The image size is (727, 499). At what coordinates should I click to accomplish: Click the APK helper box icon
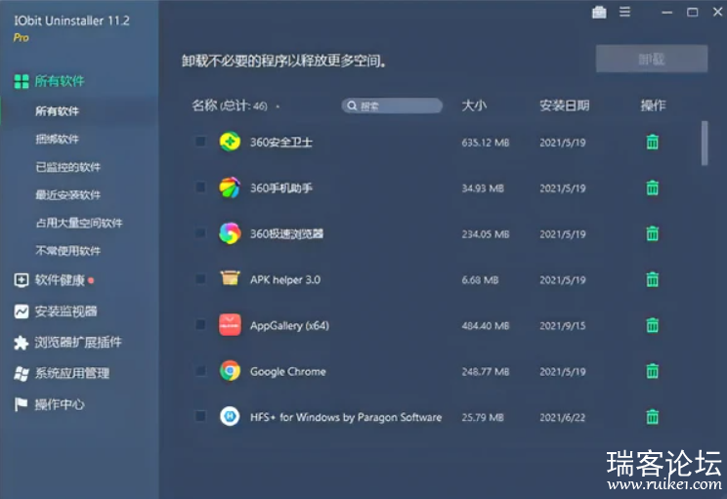(230, 278)
